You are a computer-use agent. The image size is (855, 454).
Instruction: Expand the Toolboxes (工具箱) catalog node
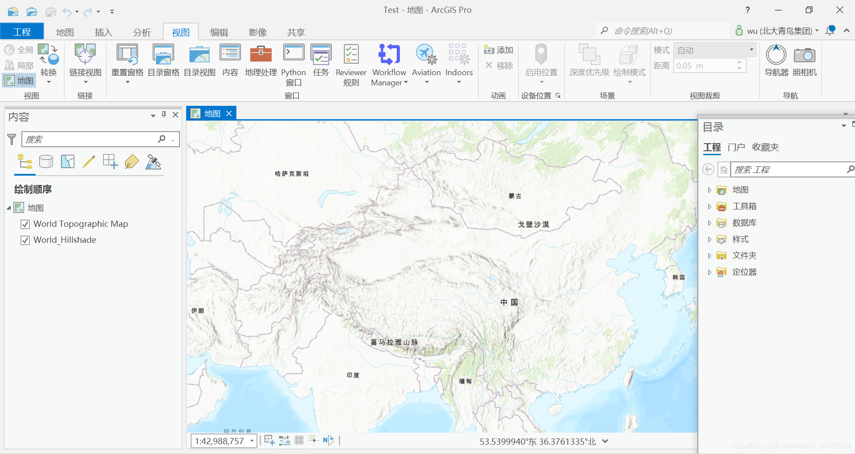[709, 206]
